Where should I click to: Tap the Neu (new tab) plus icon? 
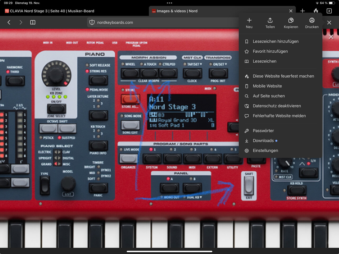click(249, 21)
